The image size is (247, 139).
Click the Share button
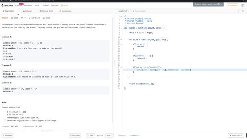46,18
